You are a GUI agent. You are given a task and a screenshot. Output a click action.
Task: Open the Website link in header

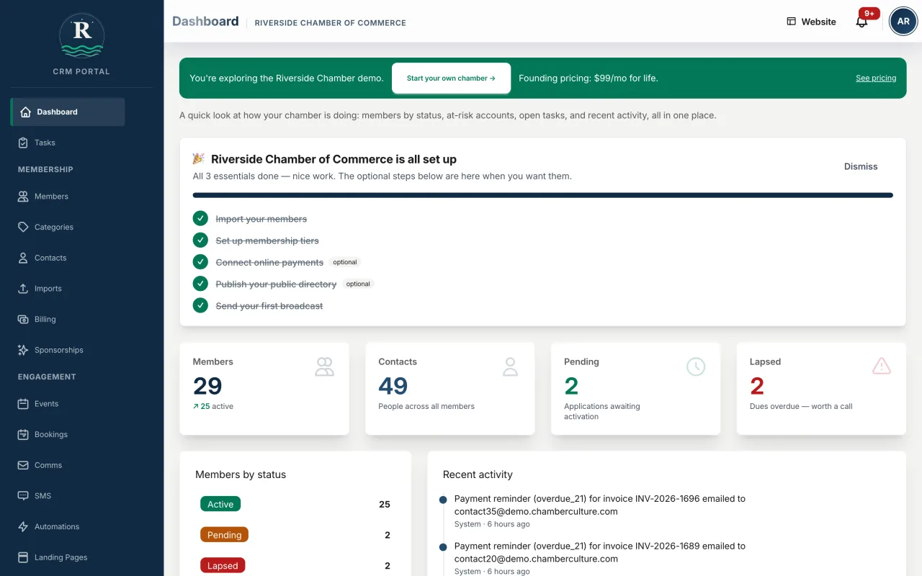[811, 22]
